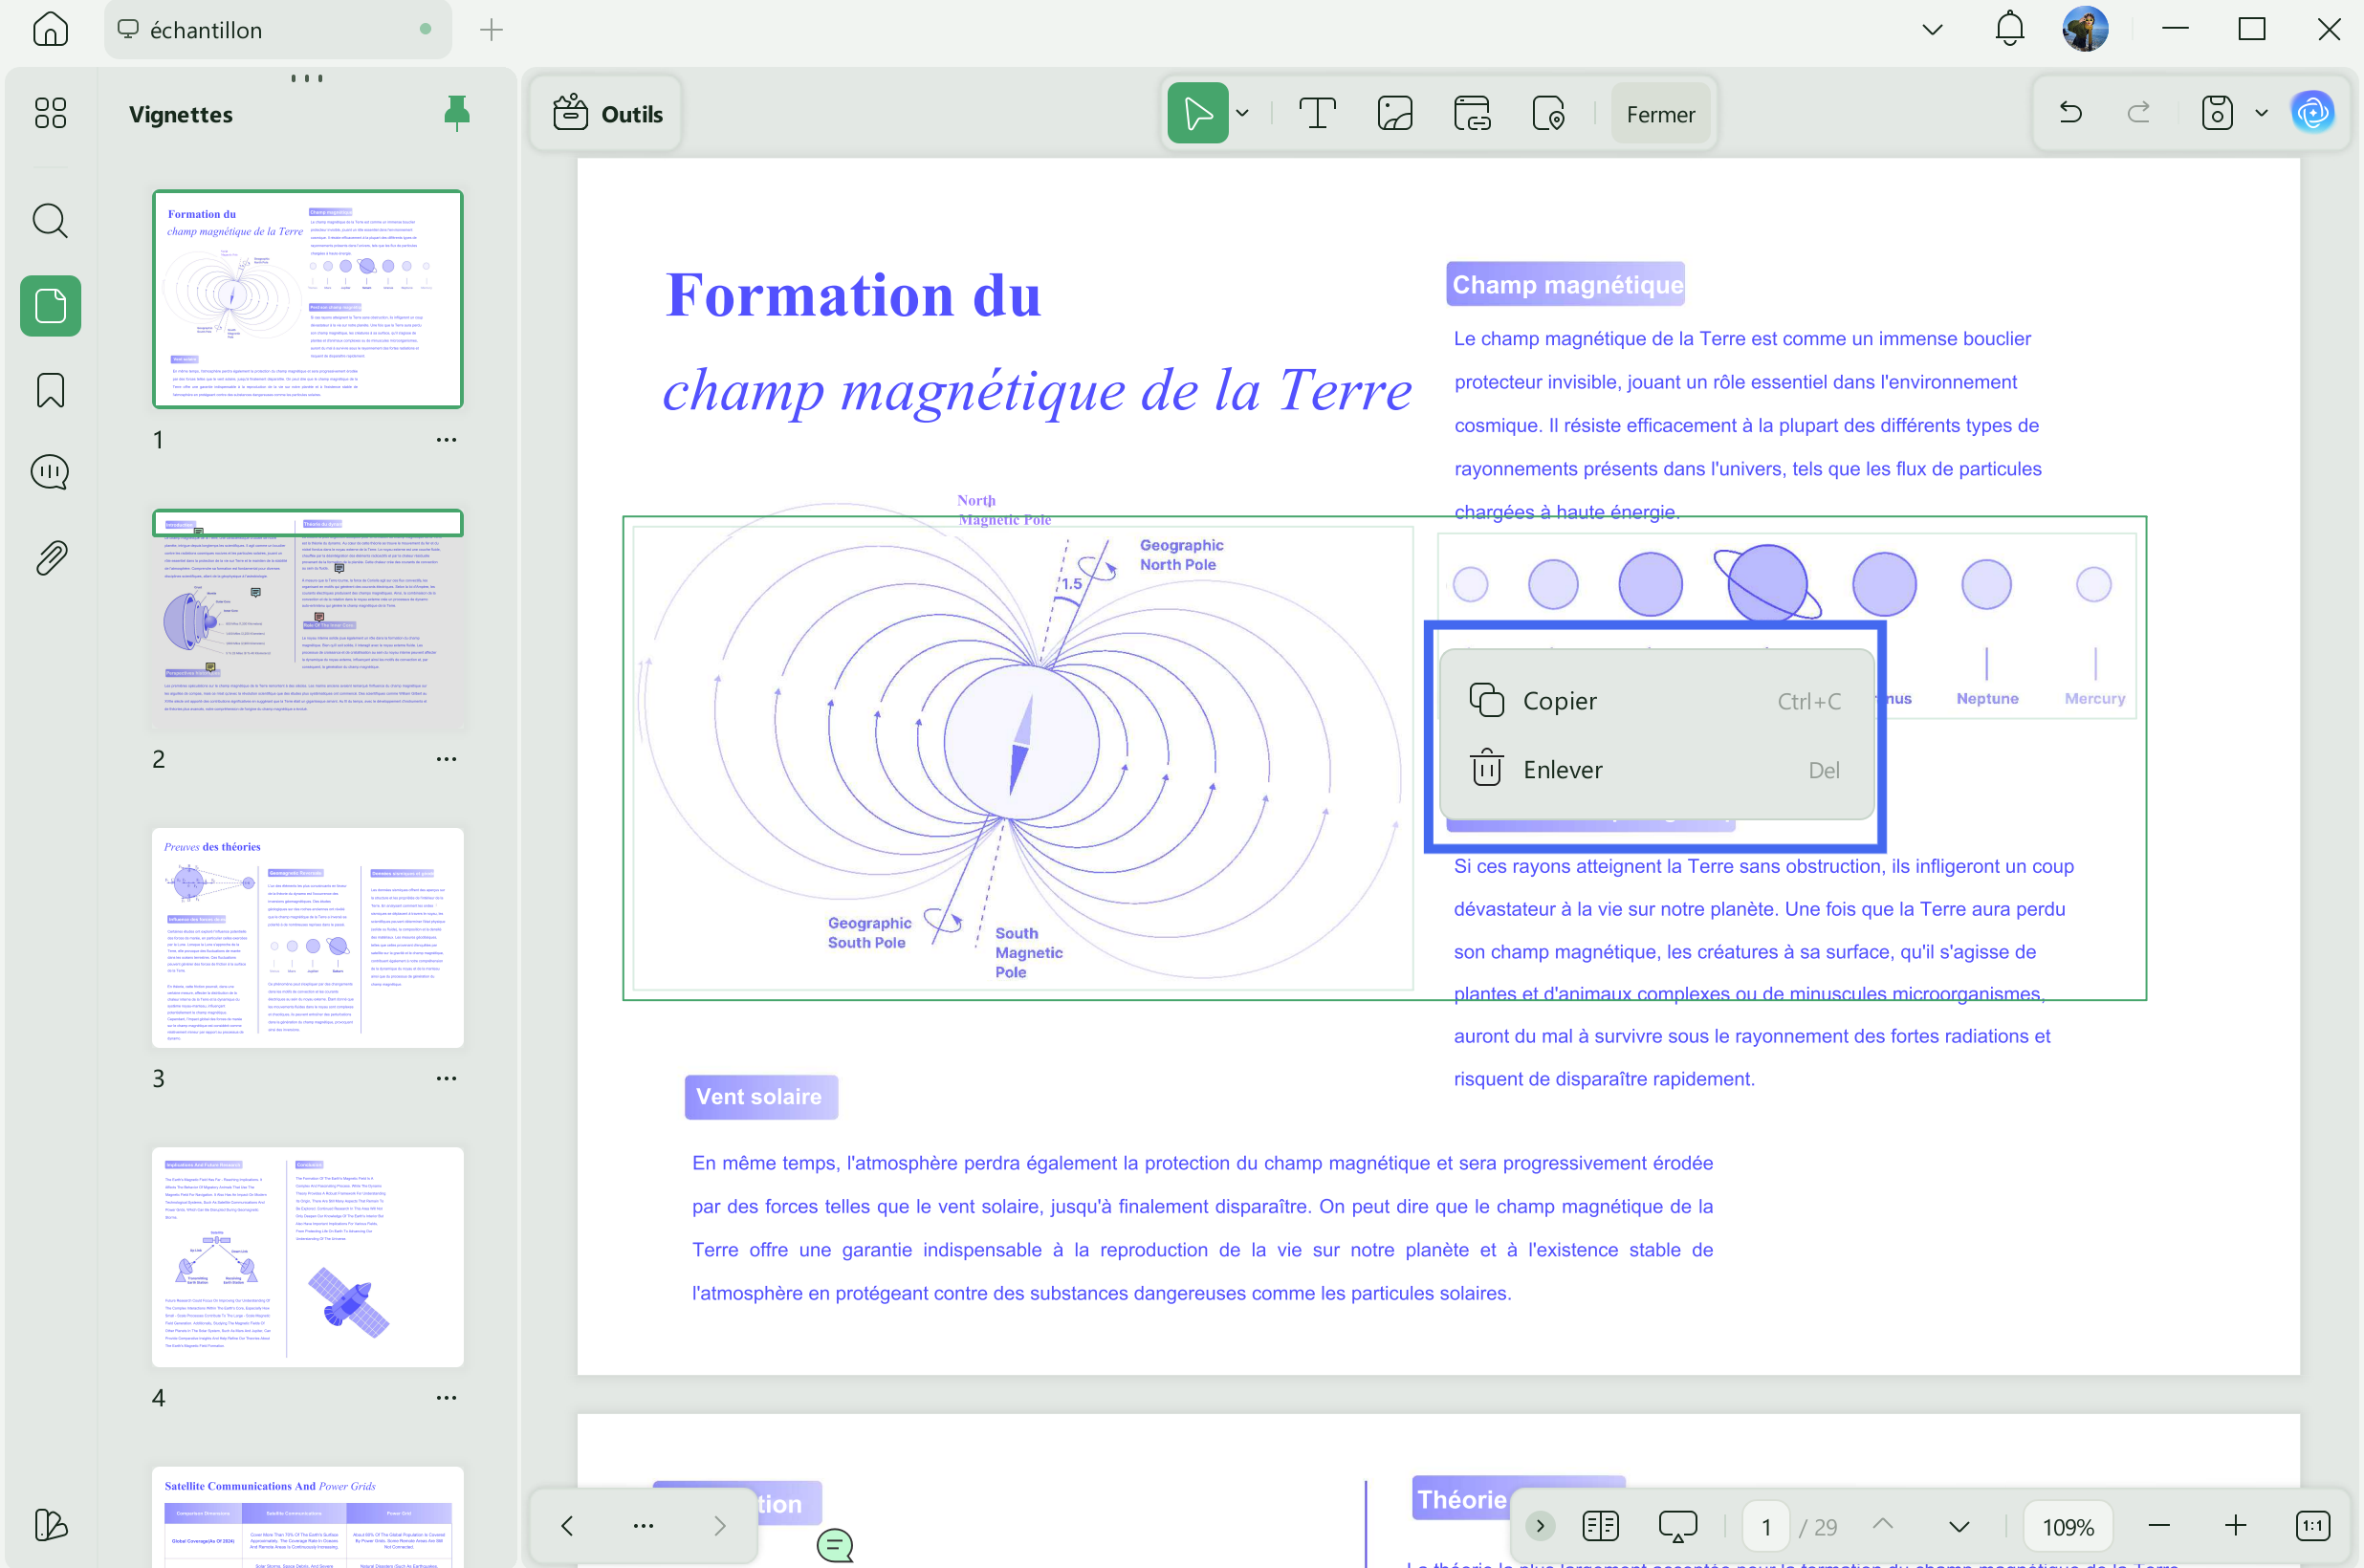The image size is (2364, 1568).
Task: Undo the last action
Action: (x=2071, y=113)
